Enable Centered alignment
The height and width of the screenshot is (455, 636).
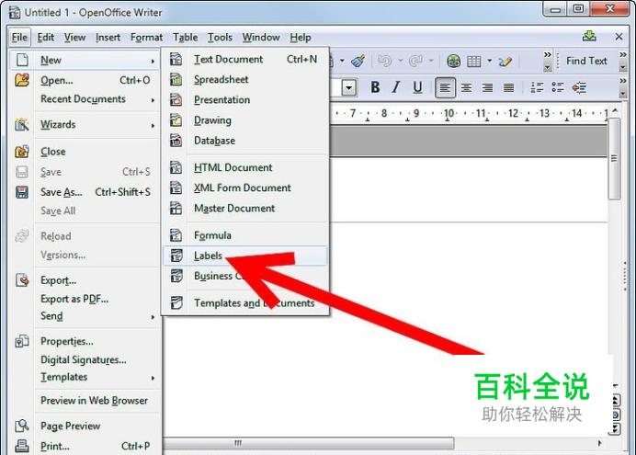click(467, 87)
